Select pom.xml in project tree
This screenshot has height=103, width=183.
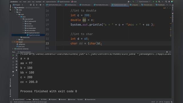click(x=20, y=46)
